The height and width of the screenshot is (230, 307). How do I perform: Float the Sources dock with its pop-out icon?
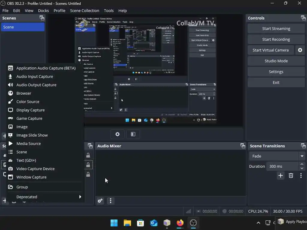(90, 146)
